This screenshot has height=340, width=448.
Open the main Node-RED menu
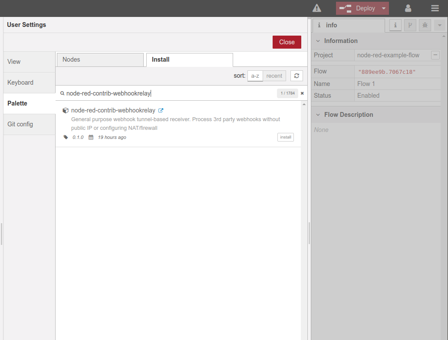coord(435,8)
